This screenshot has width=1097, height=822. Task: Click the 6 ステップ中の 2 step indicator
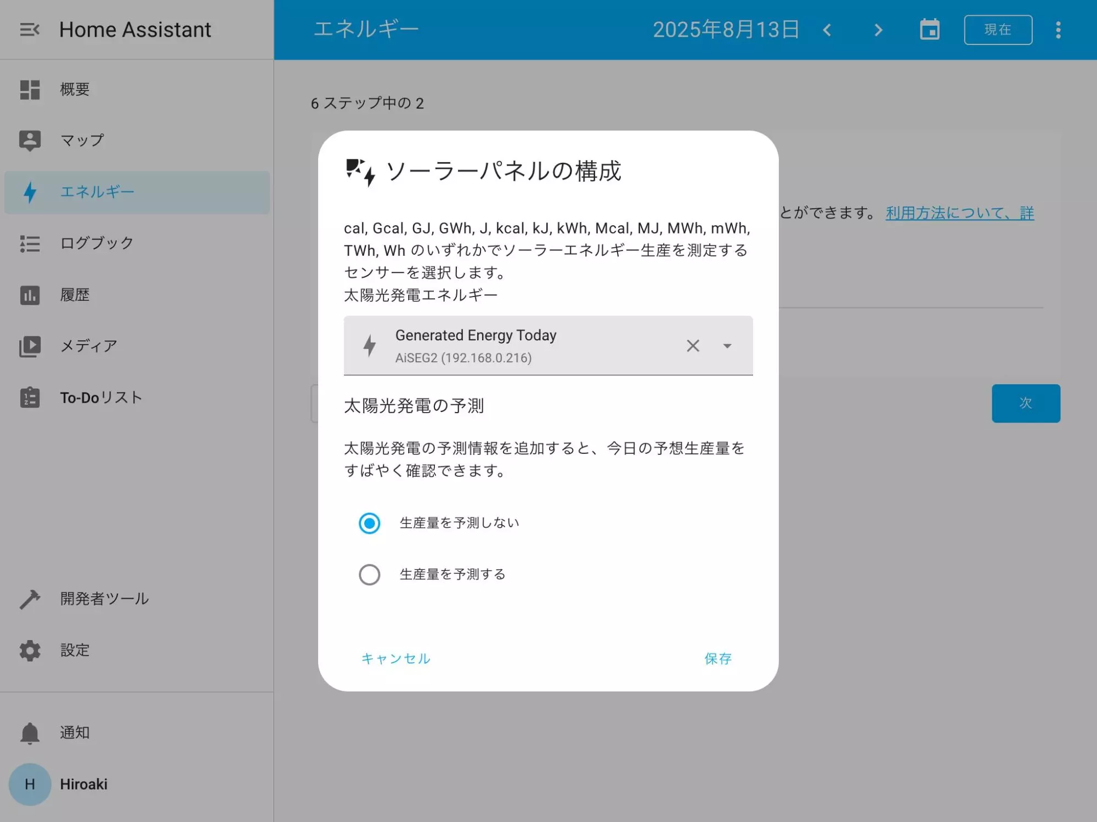point(367,103)
